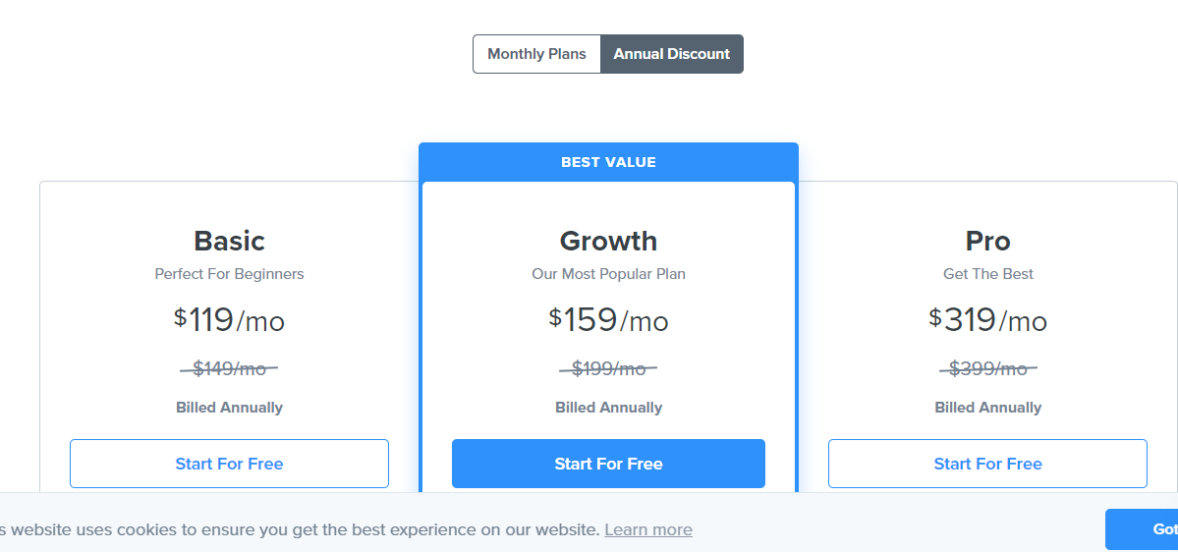Start the Pro plan for free
1178x552 pixels.
[988, 464]
